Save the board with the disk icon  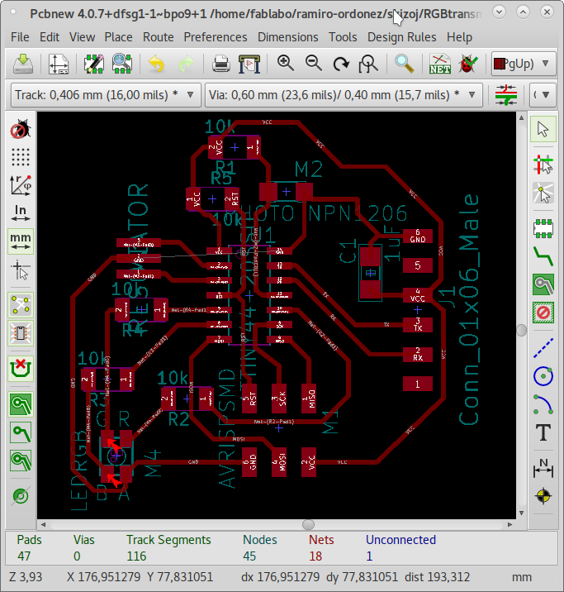[x=23, y=64]
